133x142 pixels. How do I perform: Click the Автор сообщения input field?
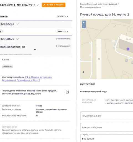click(x=107, y=127)
